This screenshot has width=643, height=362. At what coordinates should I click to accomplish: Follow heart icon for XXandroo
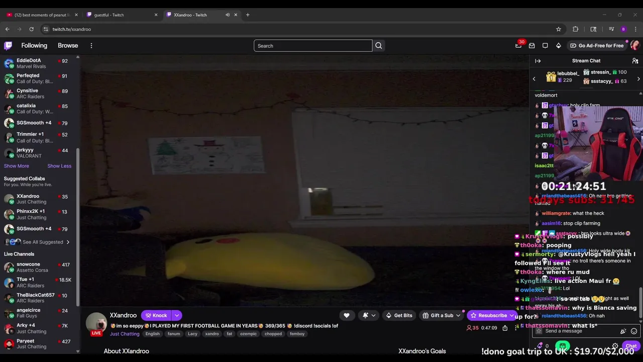[347, 315]
